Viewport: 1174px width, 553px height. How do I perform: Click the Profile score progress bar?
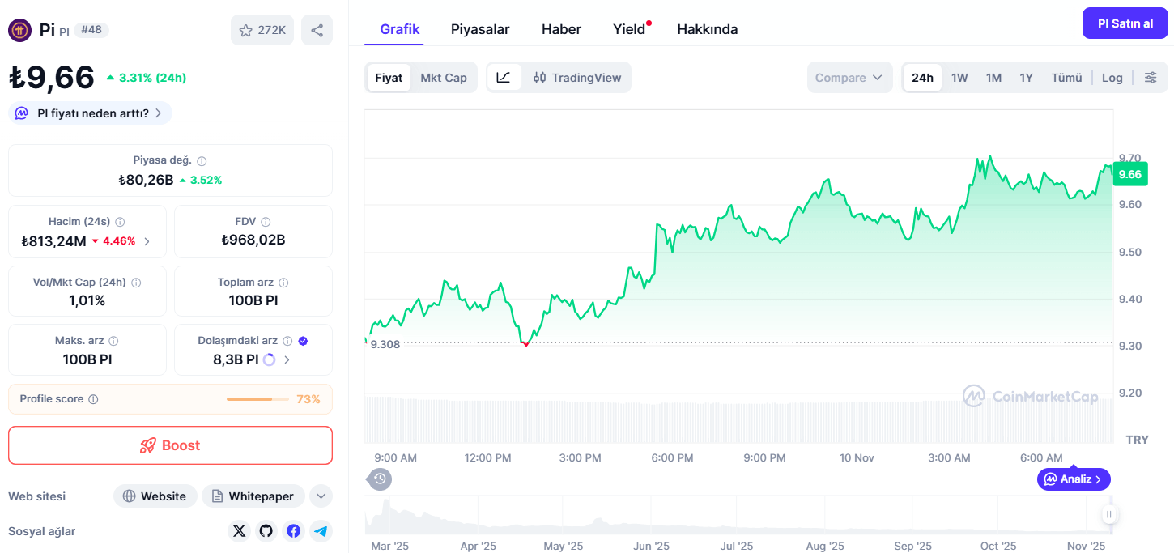(257, 399)
